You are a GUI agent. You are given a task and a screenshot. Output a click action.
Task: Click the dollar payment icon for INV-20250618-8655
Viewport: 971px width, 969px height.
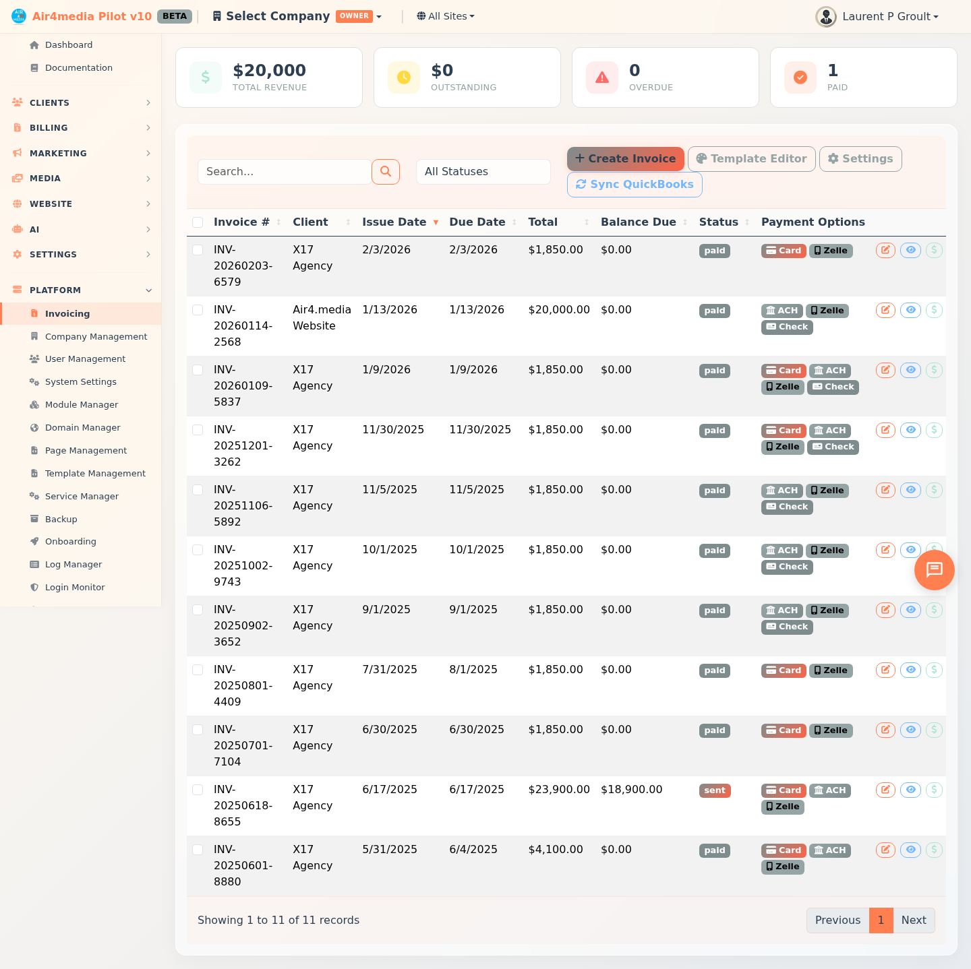point(935,790)
